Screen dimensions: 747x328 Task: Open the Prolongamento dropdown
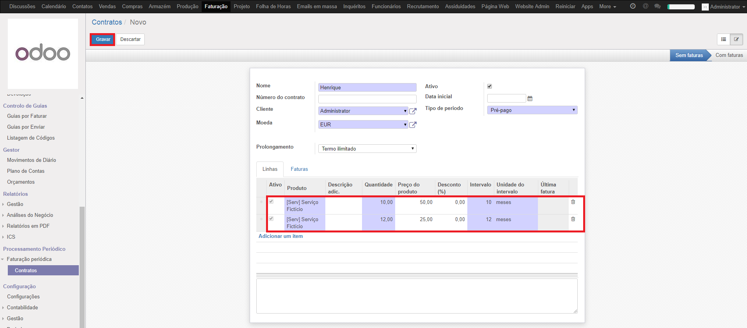[367, 149]
